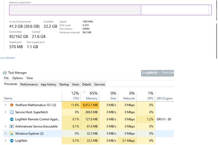Click the LogMeIn process icon

click(x=12, y=141)
